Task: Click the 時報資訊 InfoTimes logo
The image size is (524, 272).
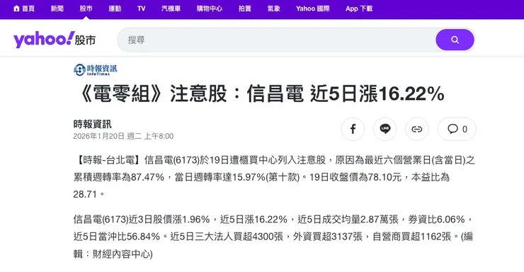Action: pyautogui.click(x=96, y=69)
